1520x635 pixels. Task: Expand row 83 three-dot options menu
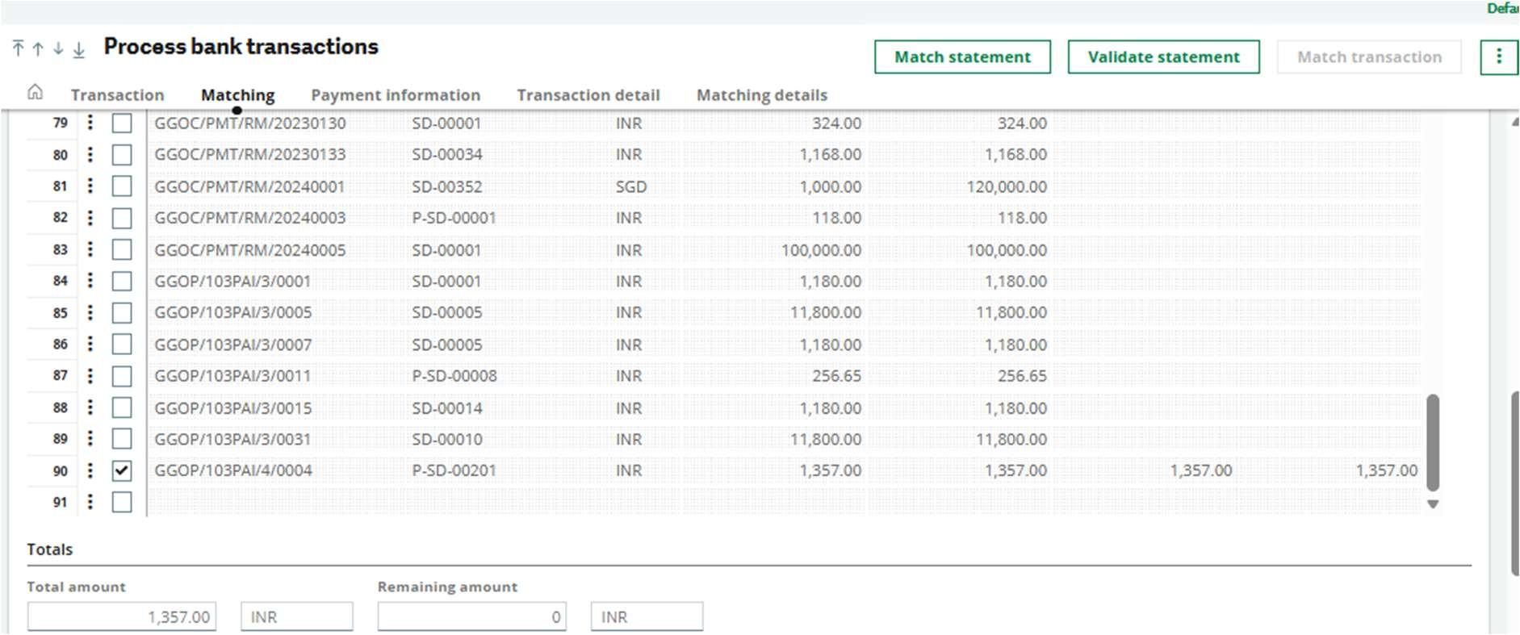tap(90, 249)
